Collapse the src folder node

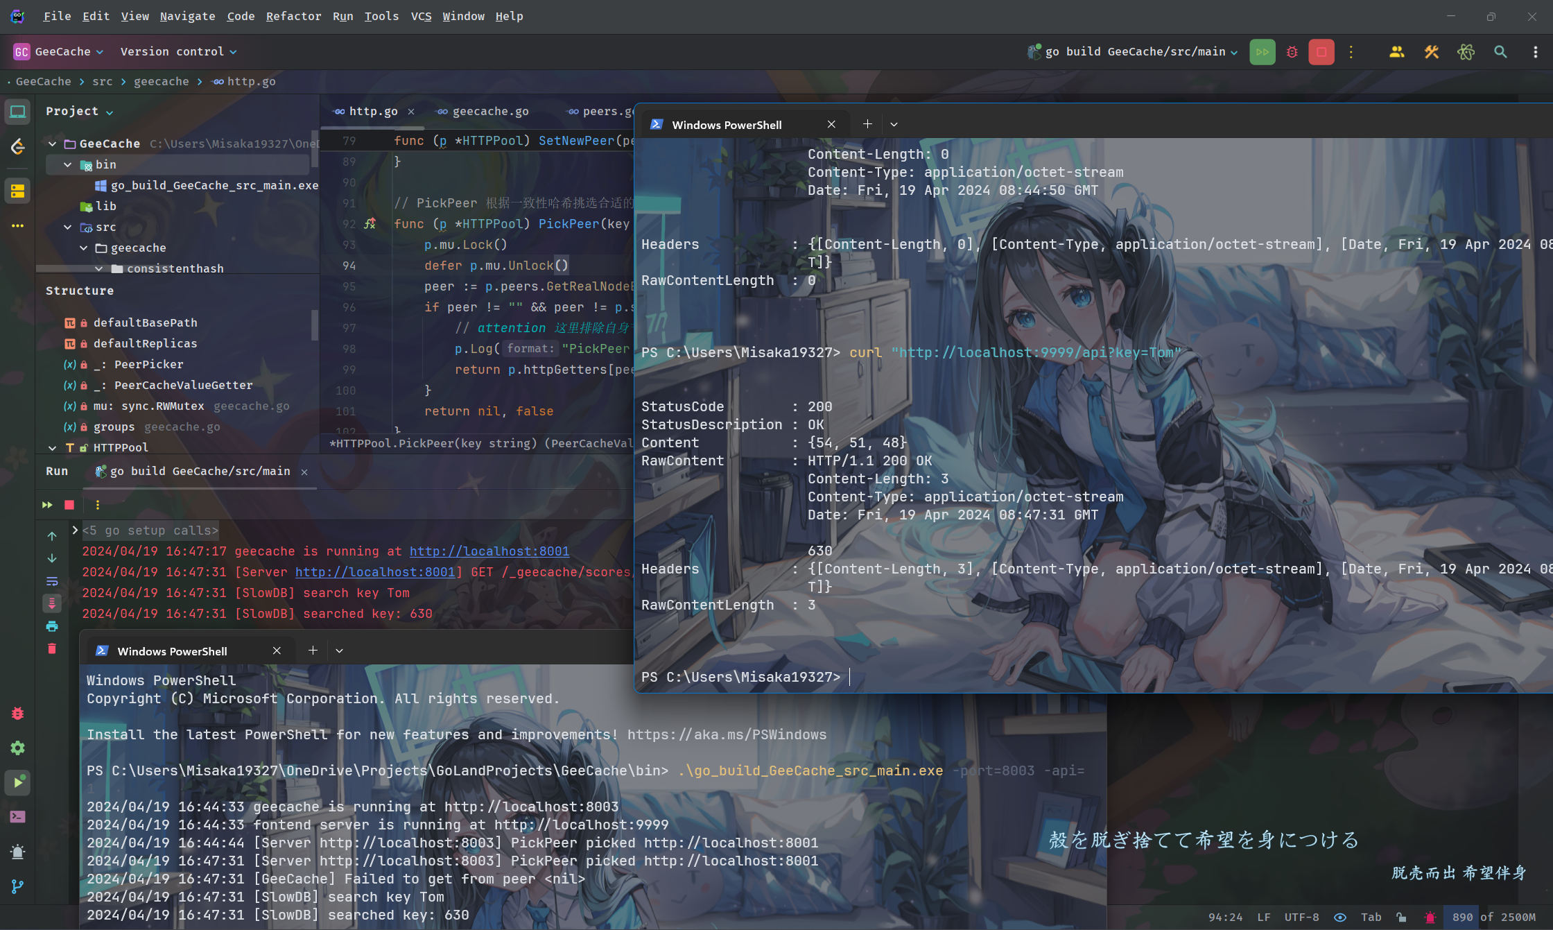(x=67, y=227)
